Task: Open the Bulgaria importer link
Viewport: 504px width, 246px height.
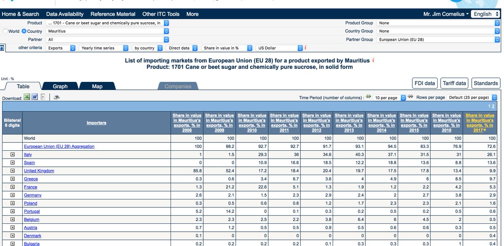Action: (x=32, y=243)
